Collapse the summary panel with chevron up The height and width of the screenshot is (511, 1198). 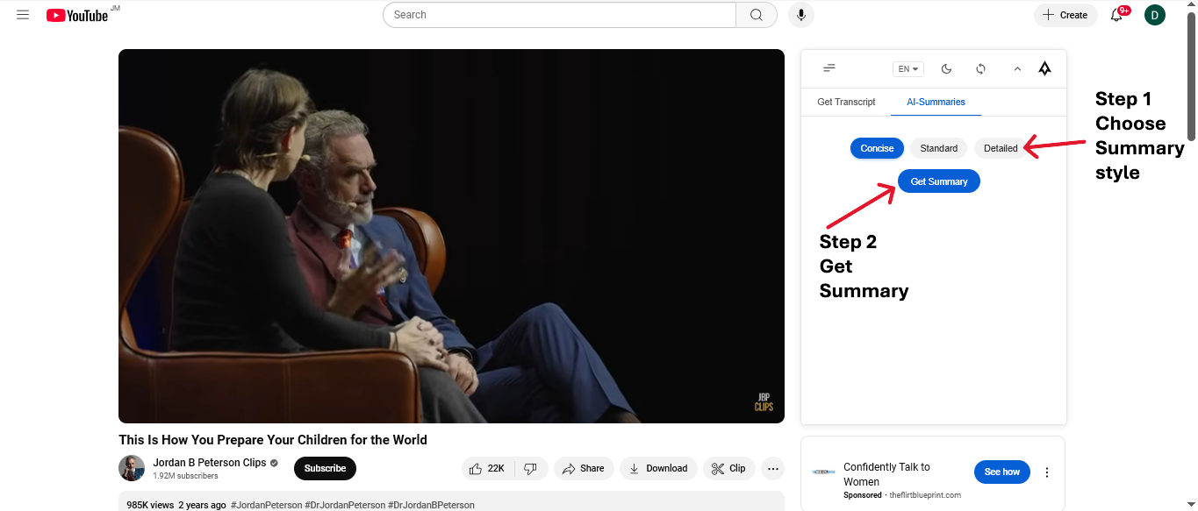click(1017, 68)
